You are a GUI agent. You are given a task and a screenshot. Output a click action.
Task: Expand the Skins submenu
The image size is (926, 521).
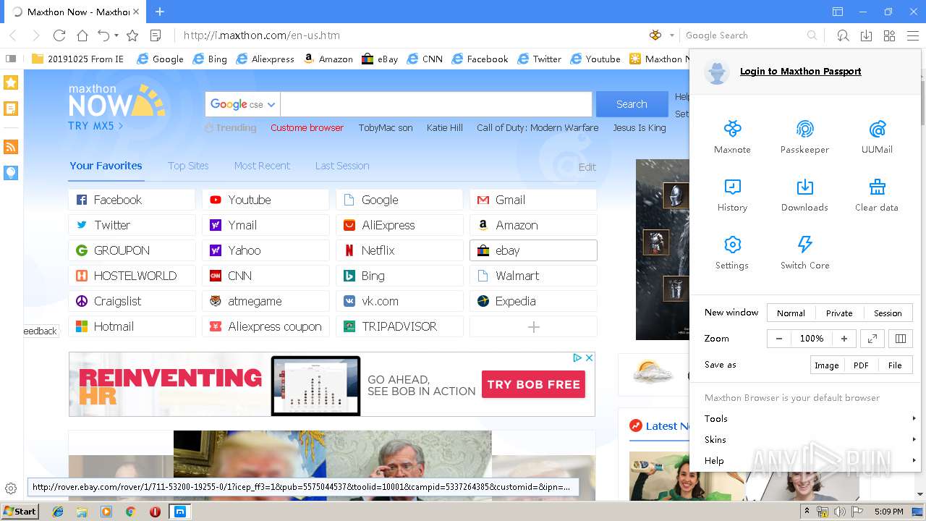805,439
